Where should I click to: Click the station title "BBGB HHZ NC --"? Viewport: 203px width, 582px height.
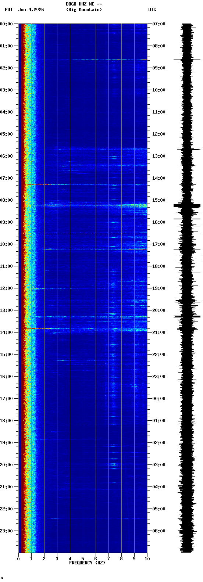click(84, 4)
